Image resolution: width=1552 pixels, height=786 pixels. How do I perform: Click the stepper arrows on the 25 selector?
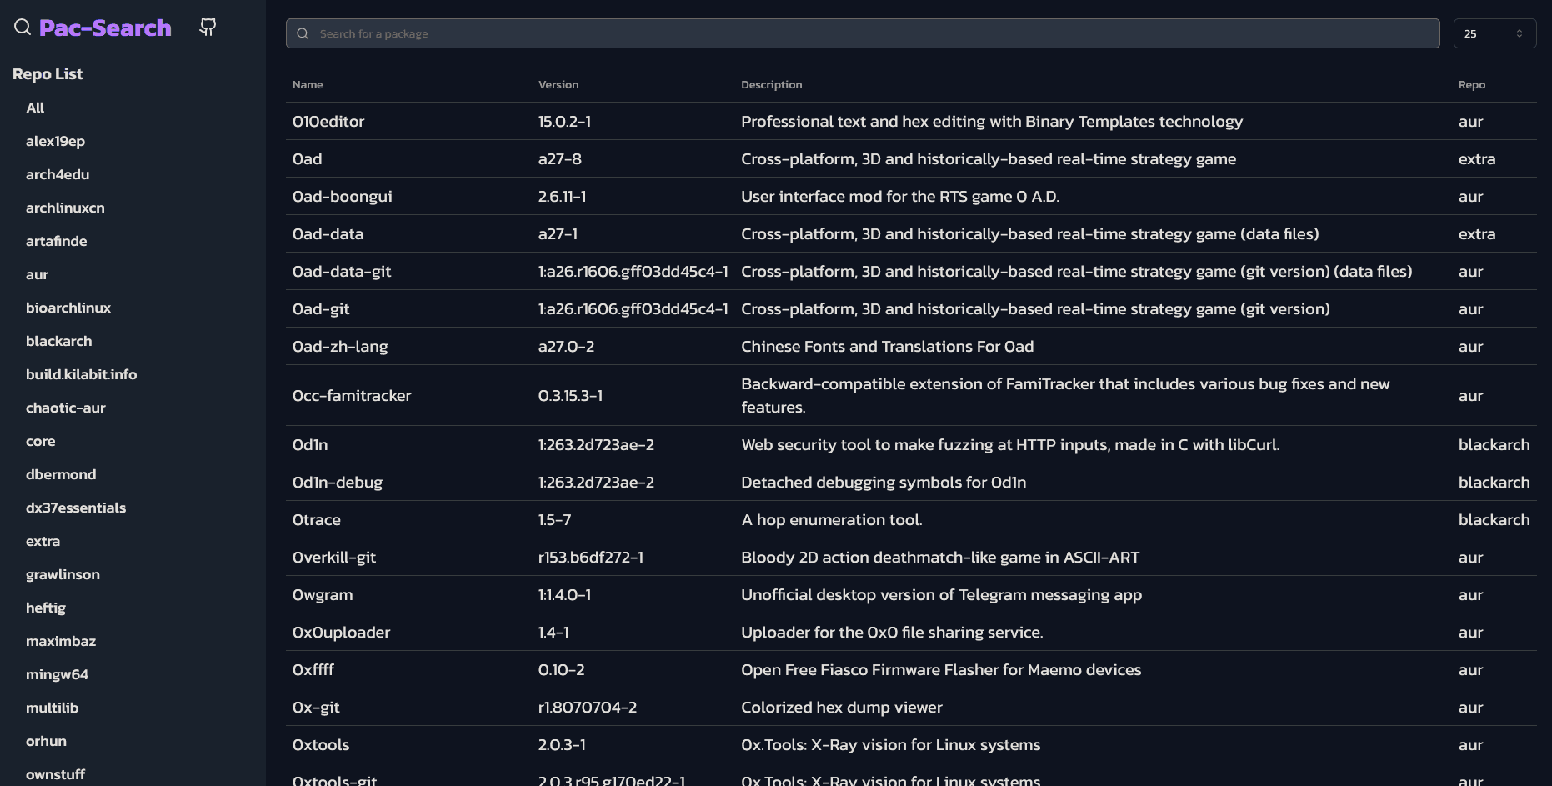[x=1520, y=33]
